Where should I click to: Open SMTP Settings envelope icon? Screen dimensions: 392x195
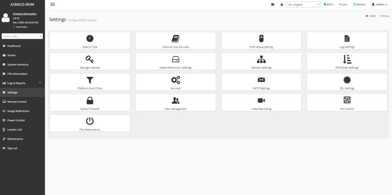(x=261, y=80)
